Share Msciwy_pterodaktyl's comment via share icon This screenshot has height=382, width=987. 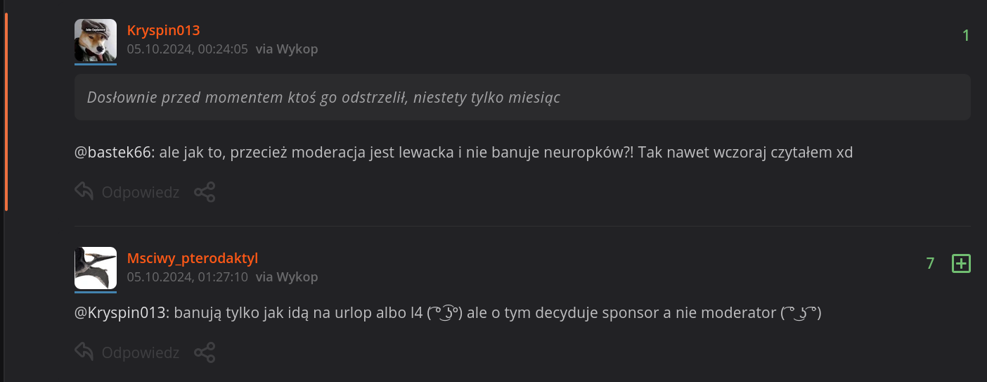[205, 352]
